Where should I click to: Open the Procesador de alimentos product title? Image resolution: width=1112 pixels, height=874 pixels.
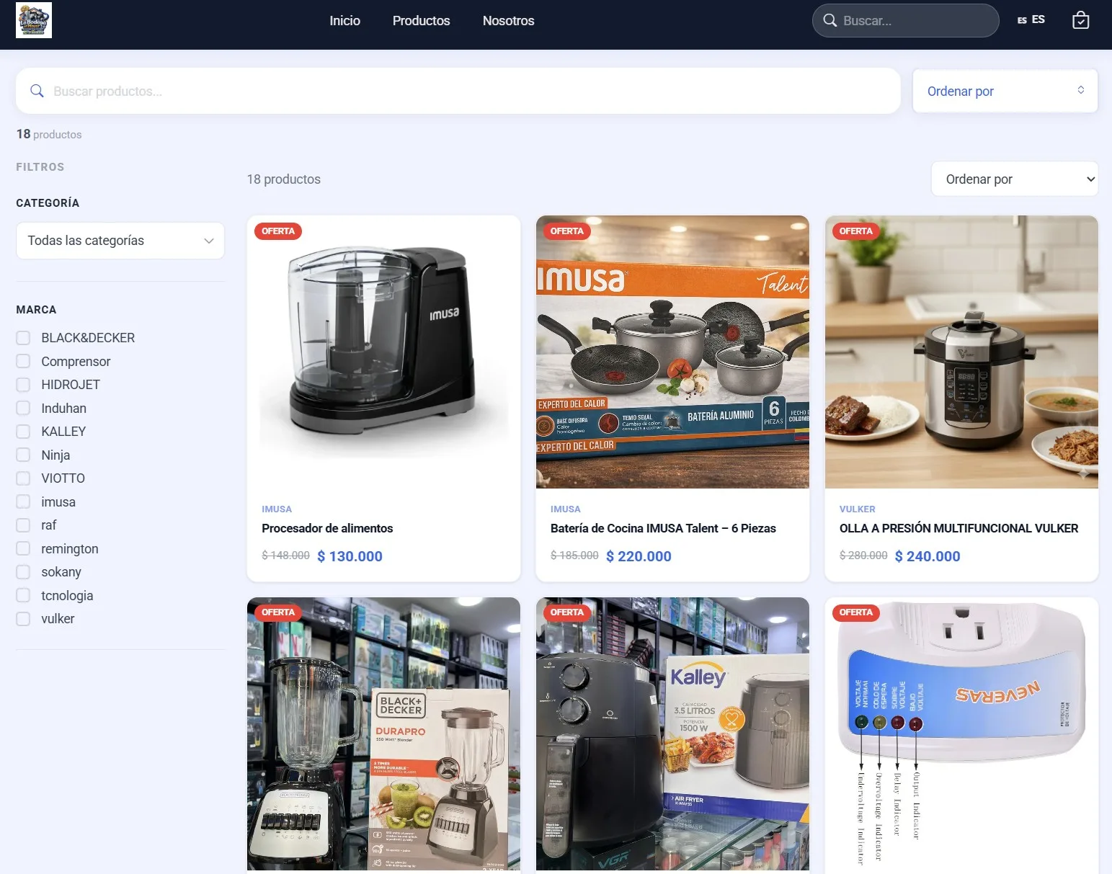327,528
